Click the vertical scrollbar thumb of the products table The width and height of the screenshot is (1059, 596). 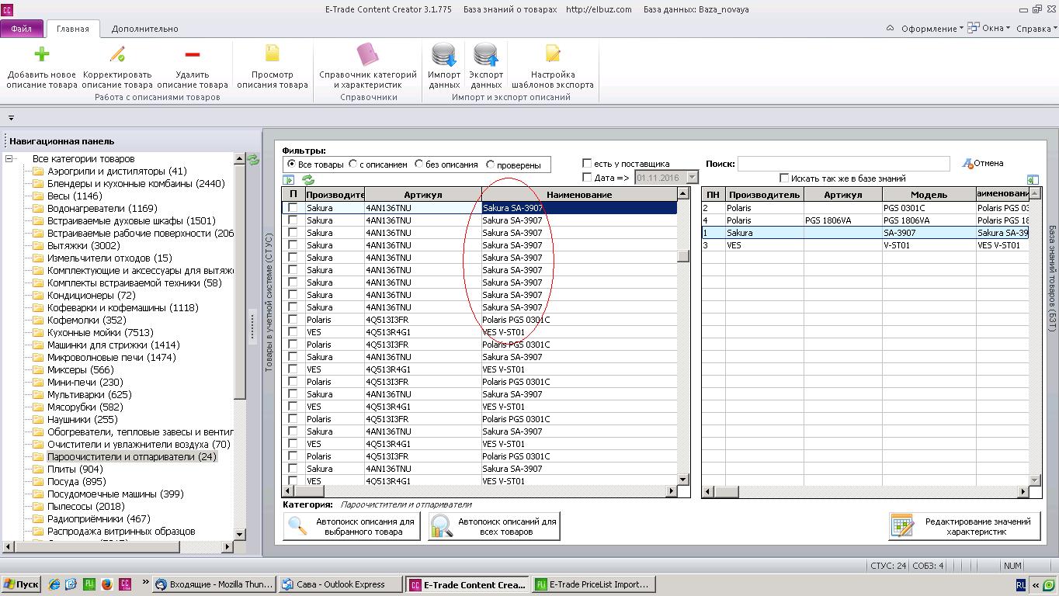click(x=683, y=256)
